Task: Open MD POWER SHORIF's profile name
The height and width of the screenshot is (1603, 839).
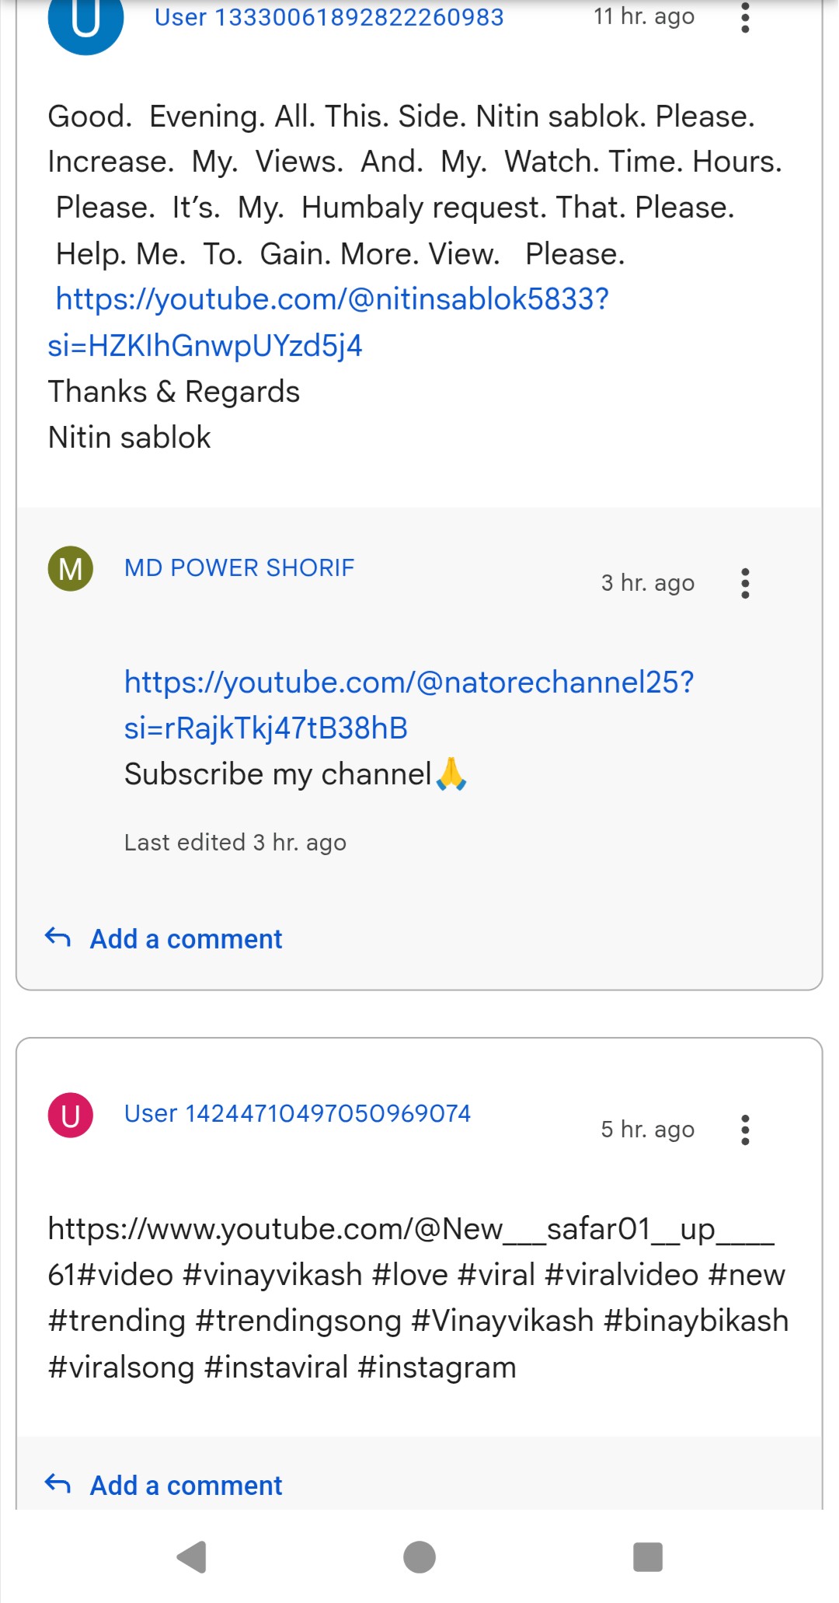Action: 239,568
